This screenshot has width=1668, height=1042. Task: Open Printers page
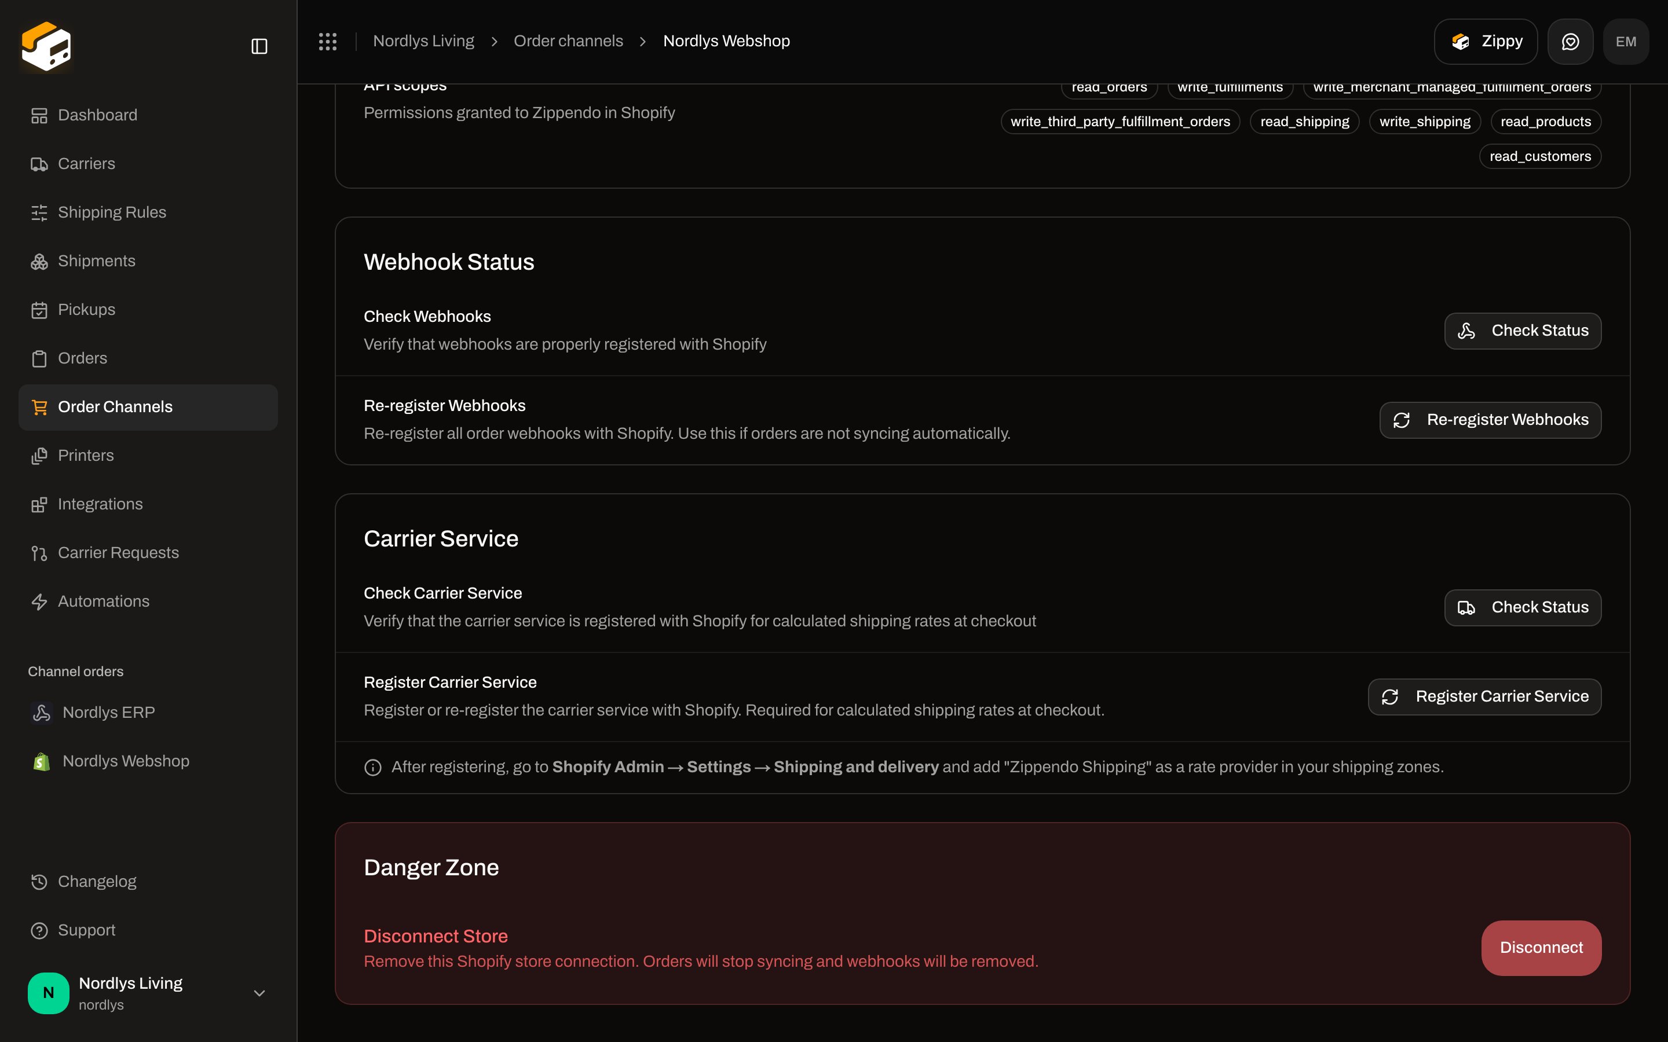pos(148,456)
